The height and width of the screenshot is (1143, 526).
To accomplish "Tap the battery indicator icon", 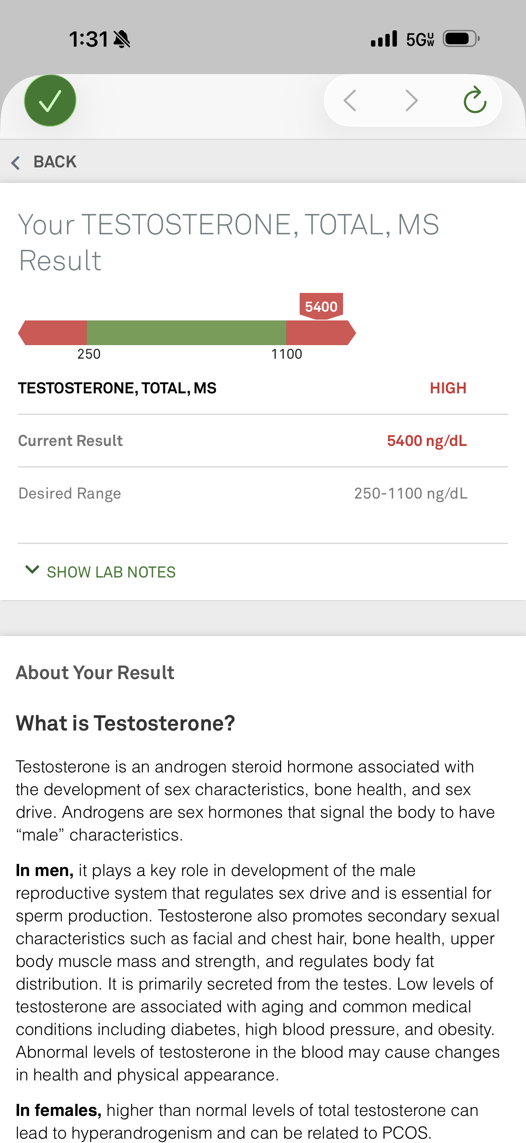I will pos(461,39).
